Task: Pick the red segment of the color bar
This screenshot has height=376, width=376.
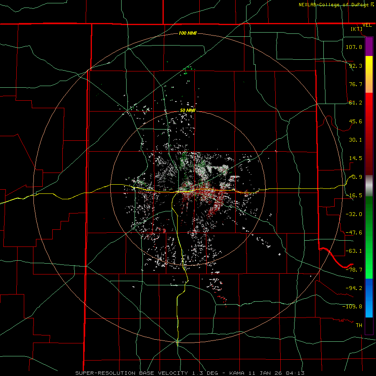Action: pos(369,134)
